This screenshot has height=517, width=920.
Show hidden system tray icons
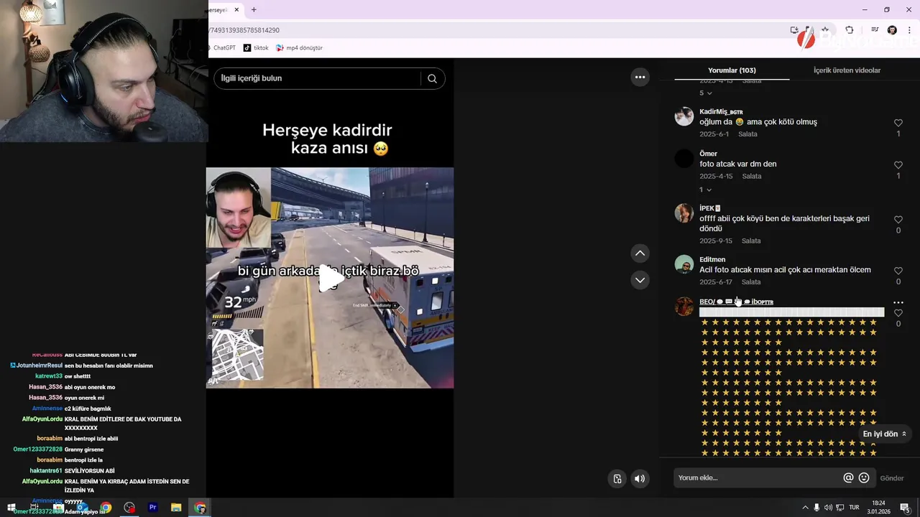pyautogui.click(x=805, y=508)
